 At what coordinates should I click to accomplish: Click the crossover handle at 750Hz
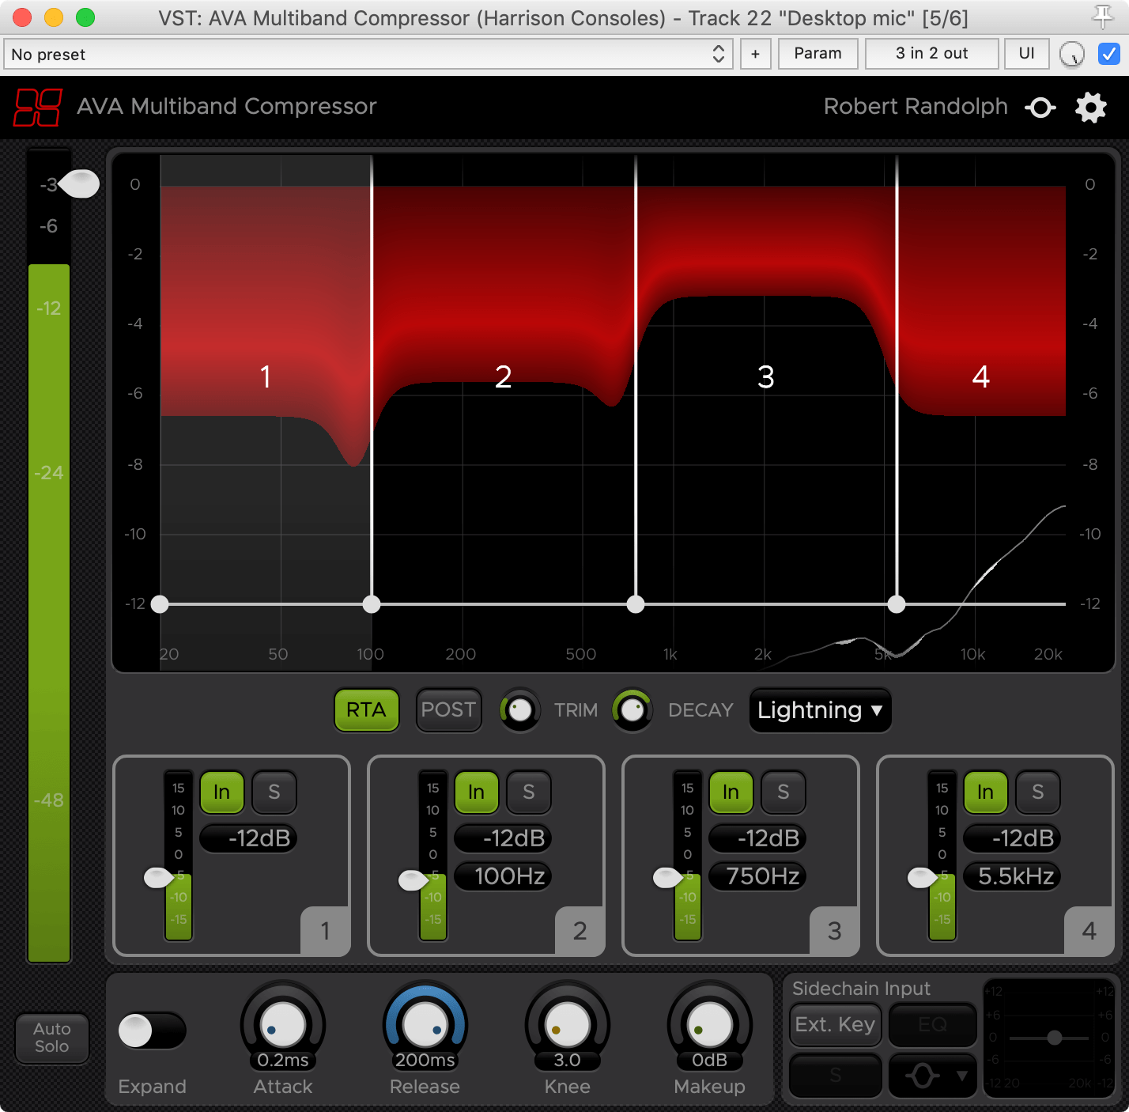tap(636, 604)
